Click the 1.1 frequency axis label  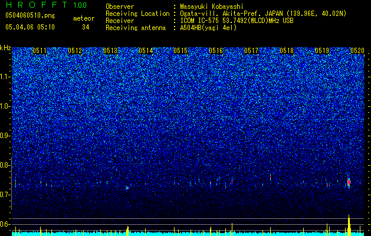5,77
